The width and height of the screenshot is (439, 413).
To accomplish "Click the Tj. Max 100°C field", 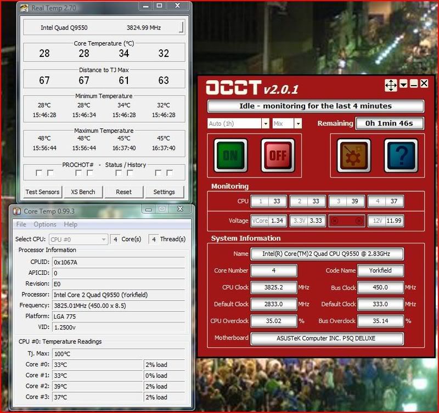I will [119, 354].
